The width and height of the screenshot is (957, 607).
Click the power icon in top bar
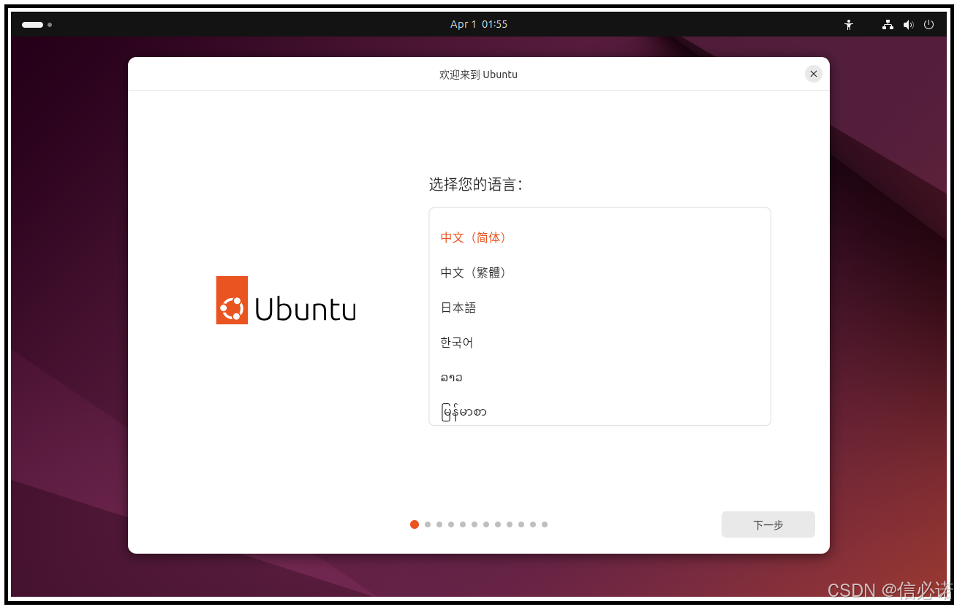pyautogui.click(x=929, y=25)
